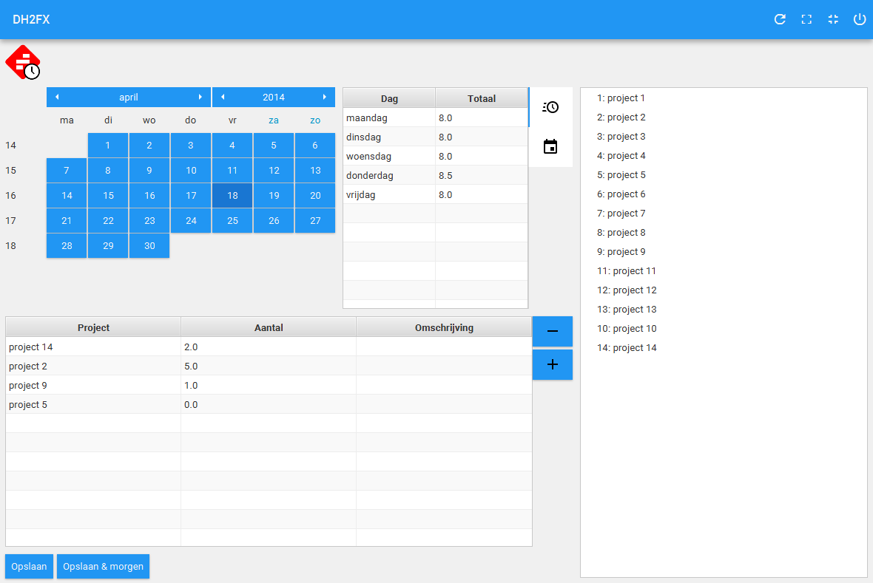Enter fullscreen via header expand icon
The height and width of the screenshot is (583, 873).
click(x=806, y=19)
